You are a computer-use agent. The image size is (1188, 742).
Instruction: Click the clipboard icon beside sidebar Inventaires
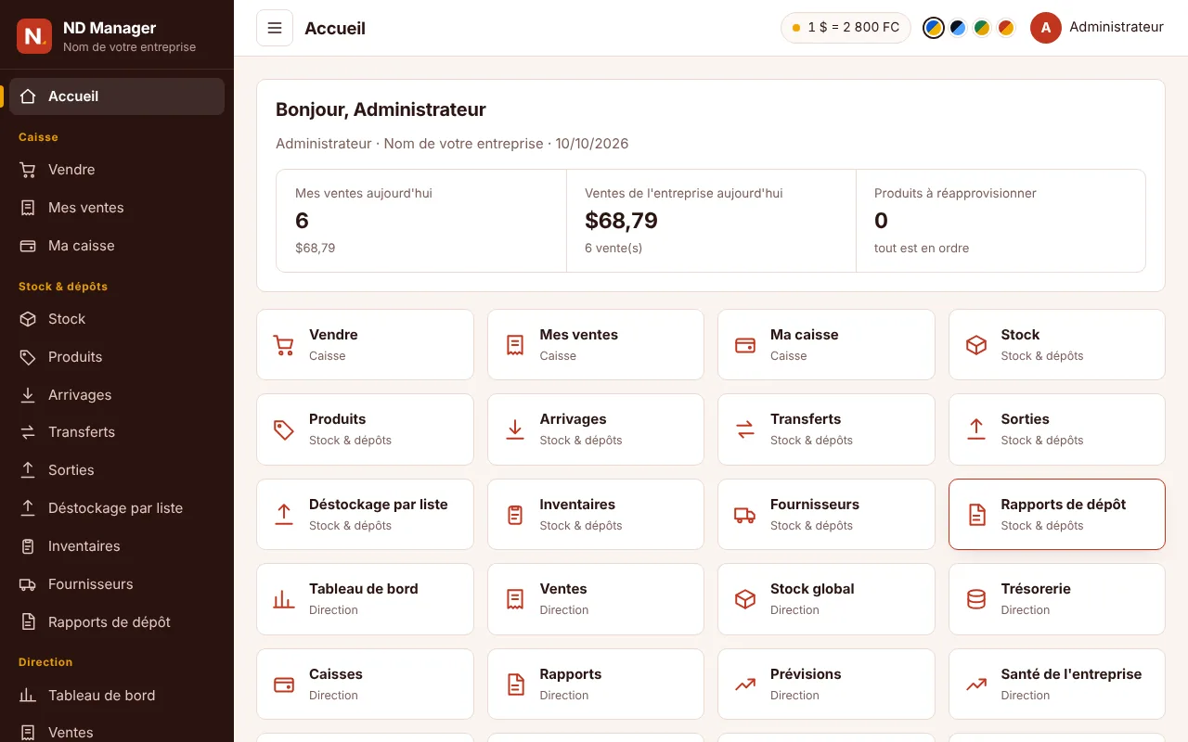pos(28,546)
